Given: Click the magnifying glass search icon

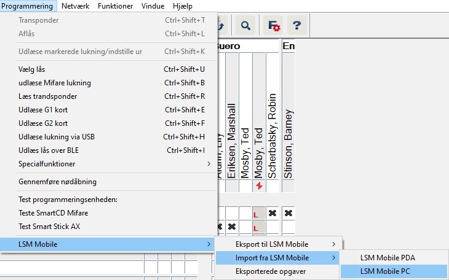Looking at the screenshot, I should 245,26.
